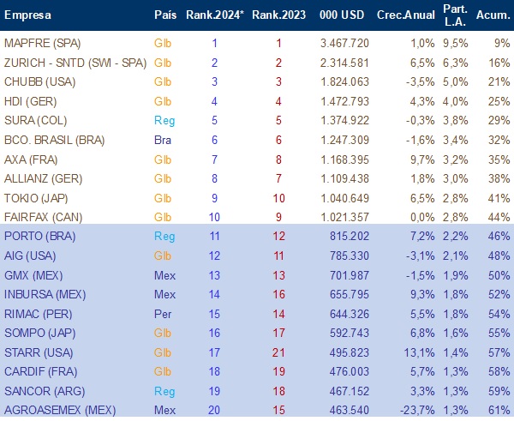The height and width of the screenshot is (421, 514).
Task: Click the HDI (GER) company name
Action: (x=30, y=101)
